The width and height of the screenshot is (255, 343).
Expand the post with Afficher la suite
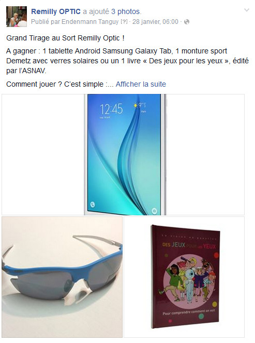click(141, 84)
